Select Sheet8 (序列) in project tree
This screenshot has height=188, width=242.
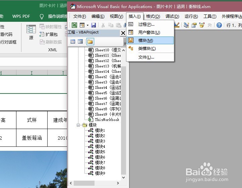[x=104, y=109]
